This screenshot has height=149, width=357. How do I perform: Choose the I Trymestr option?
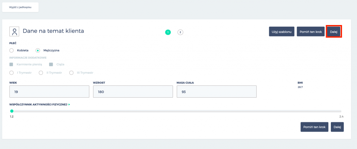pos(12,73)
